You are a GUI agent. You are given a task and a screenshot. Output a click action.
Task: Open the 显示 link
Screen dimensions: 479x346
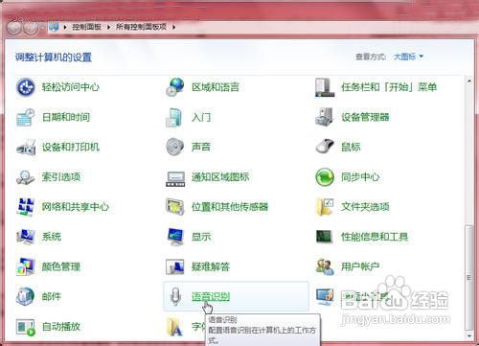pyautogui.click(x=201, y=237)
